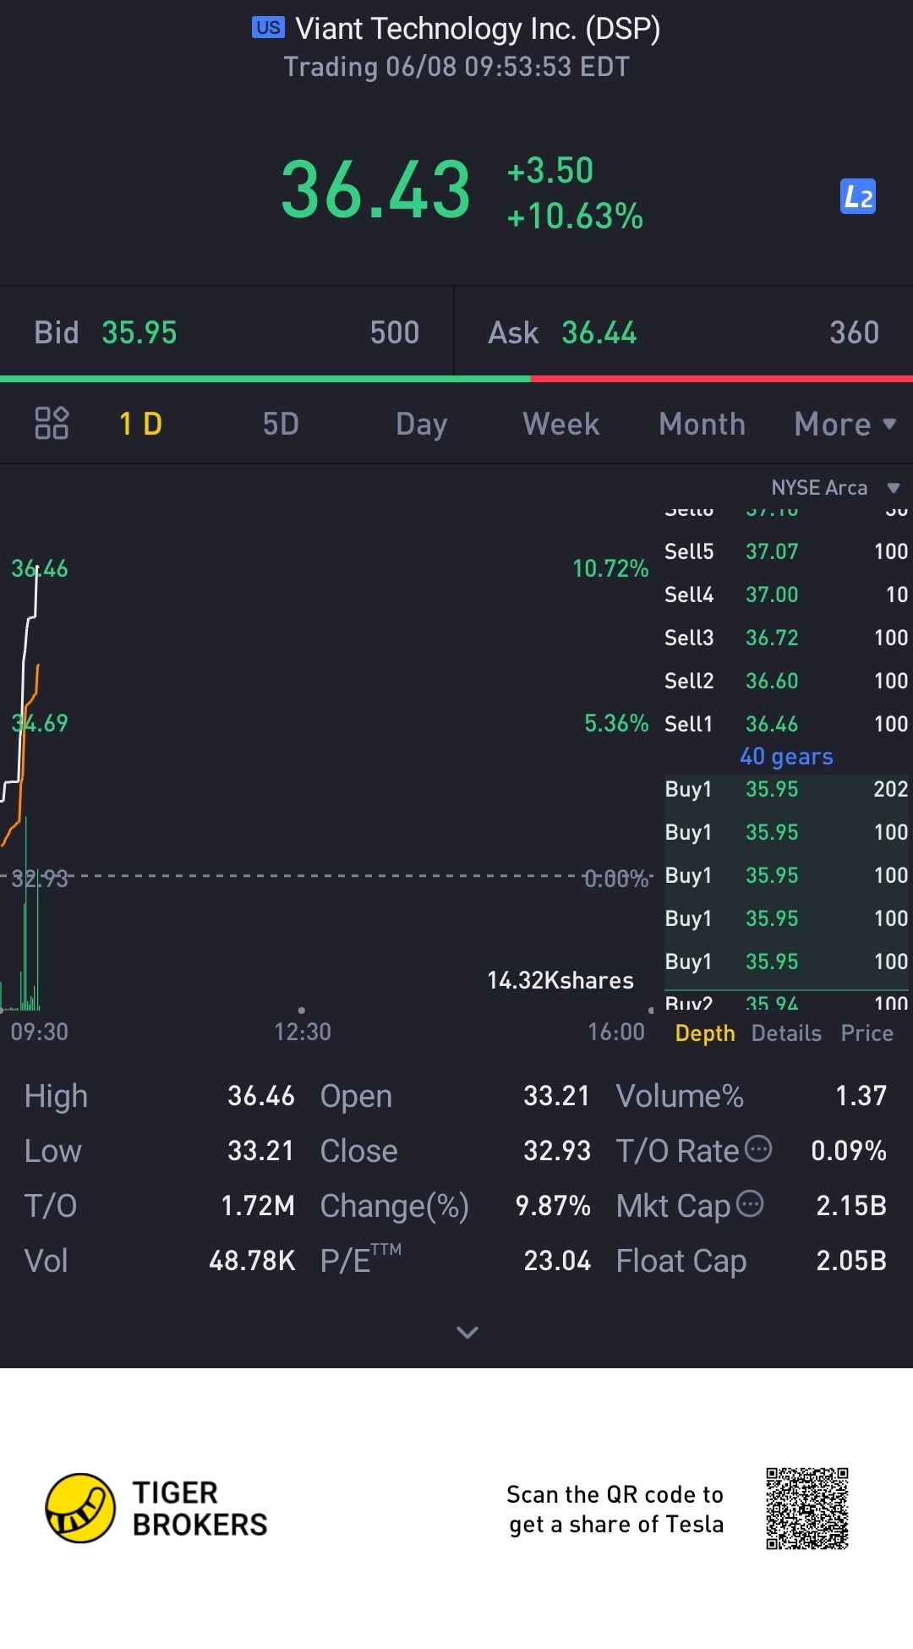Image resolution: width=913 pixels, height=1649 pixels.
Task: Tap the T/O Rate info icon
Action: 758,1148
